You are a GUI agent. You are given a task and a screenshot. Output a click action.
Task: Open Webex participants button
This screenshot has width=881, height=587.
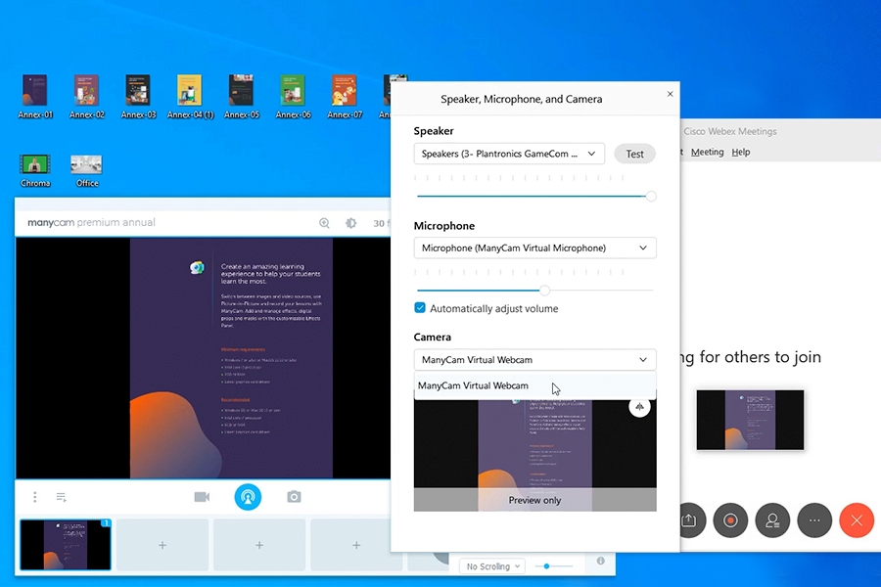(x=772, y=520)
